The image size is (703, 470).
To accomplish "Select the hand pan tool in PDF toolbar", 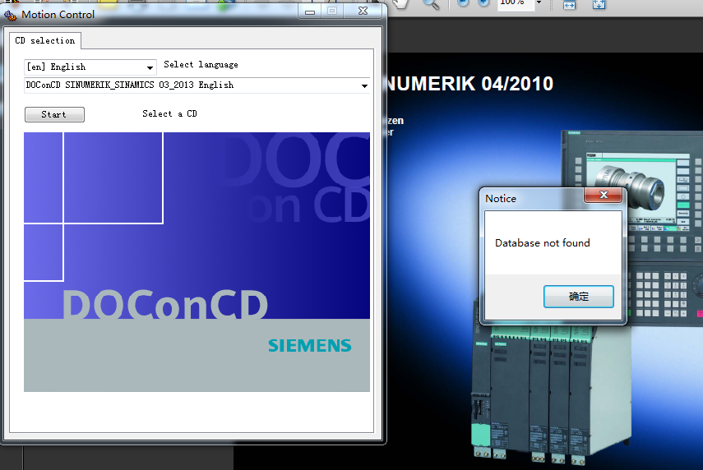I will (x=401, y=4).
